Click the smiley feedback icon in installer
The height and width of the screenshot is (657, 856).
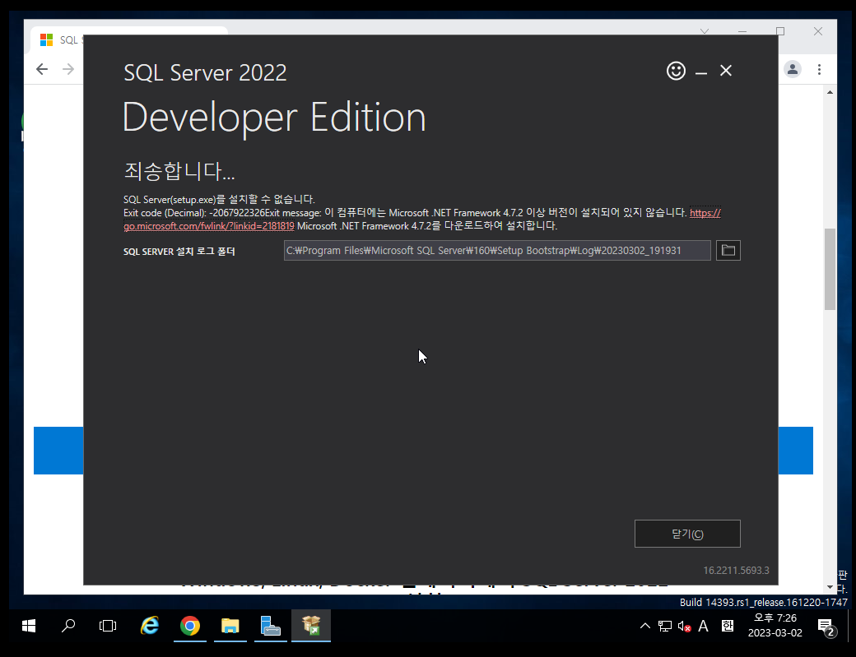[676, 71]
